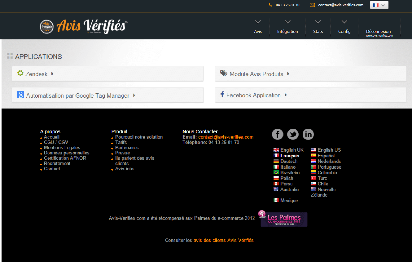Click the chevron above Intégration menu
412x262 pixels.
click(x=287, y=22)
